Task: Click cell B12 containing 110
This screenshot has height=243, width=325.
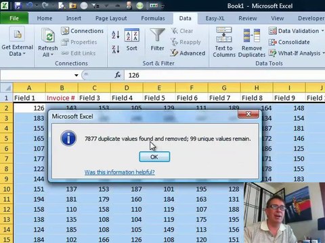Action: 62,209
